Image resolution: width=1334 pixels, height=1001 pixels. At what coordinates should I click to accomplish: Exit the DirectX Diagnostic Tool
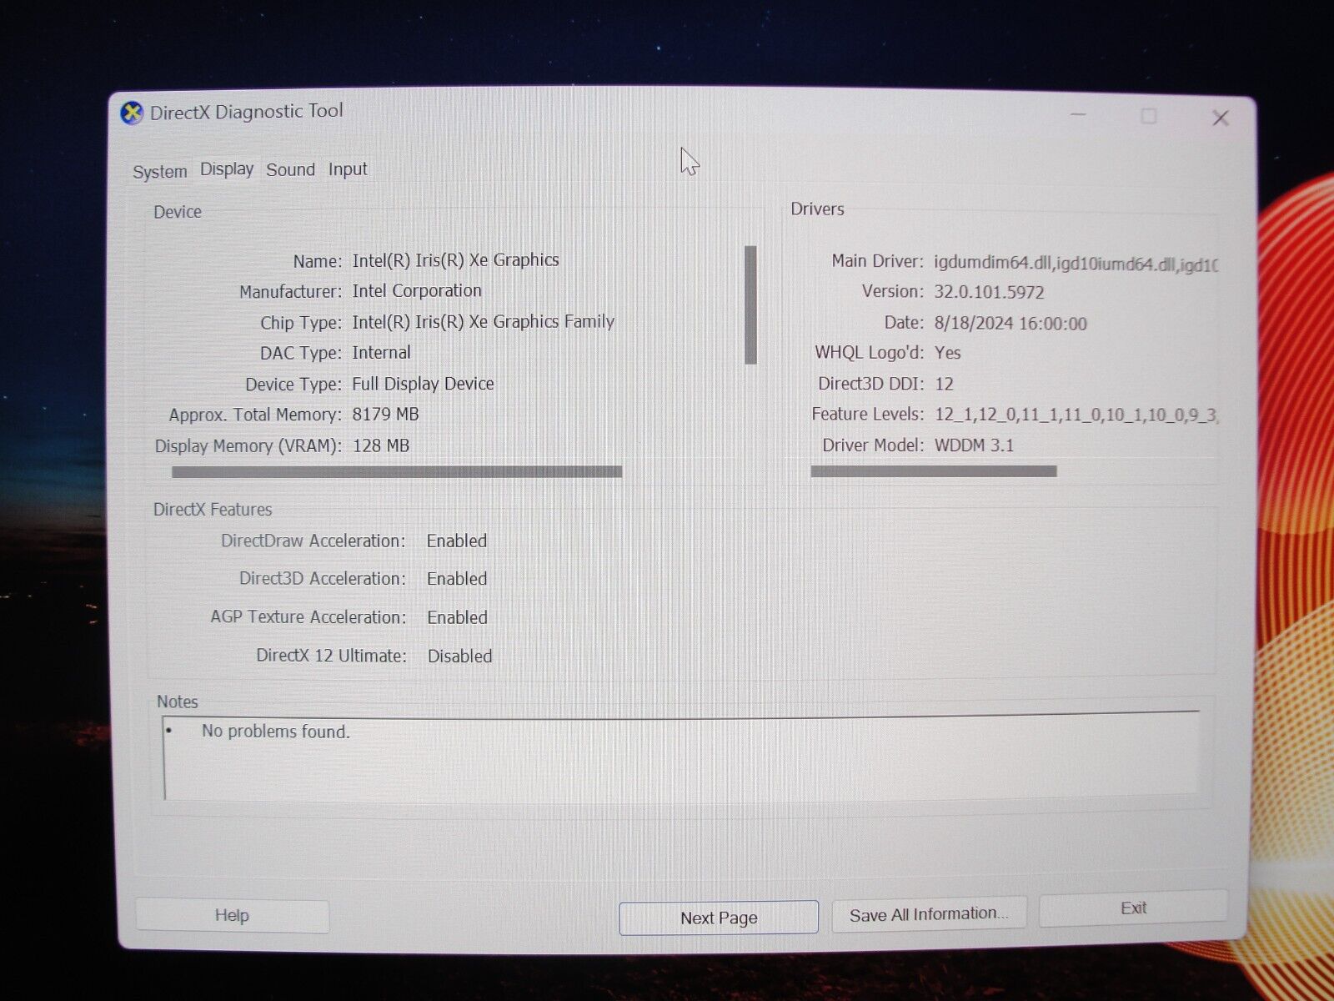(x=1133, y=908)
